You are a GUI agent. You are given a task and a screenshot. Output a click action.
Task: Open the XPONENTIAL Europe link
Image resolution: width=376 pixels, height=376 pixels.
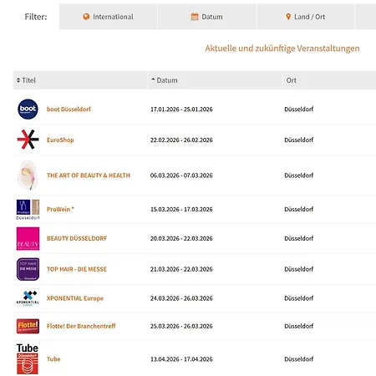(x=75, y=298)
